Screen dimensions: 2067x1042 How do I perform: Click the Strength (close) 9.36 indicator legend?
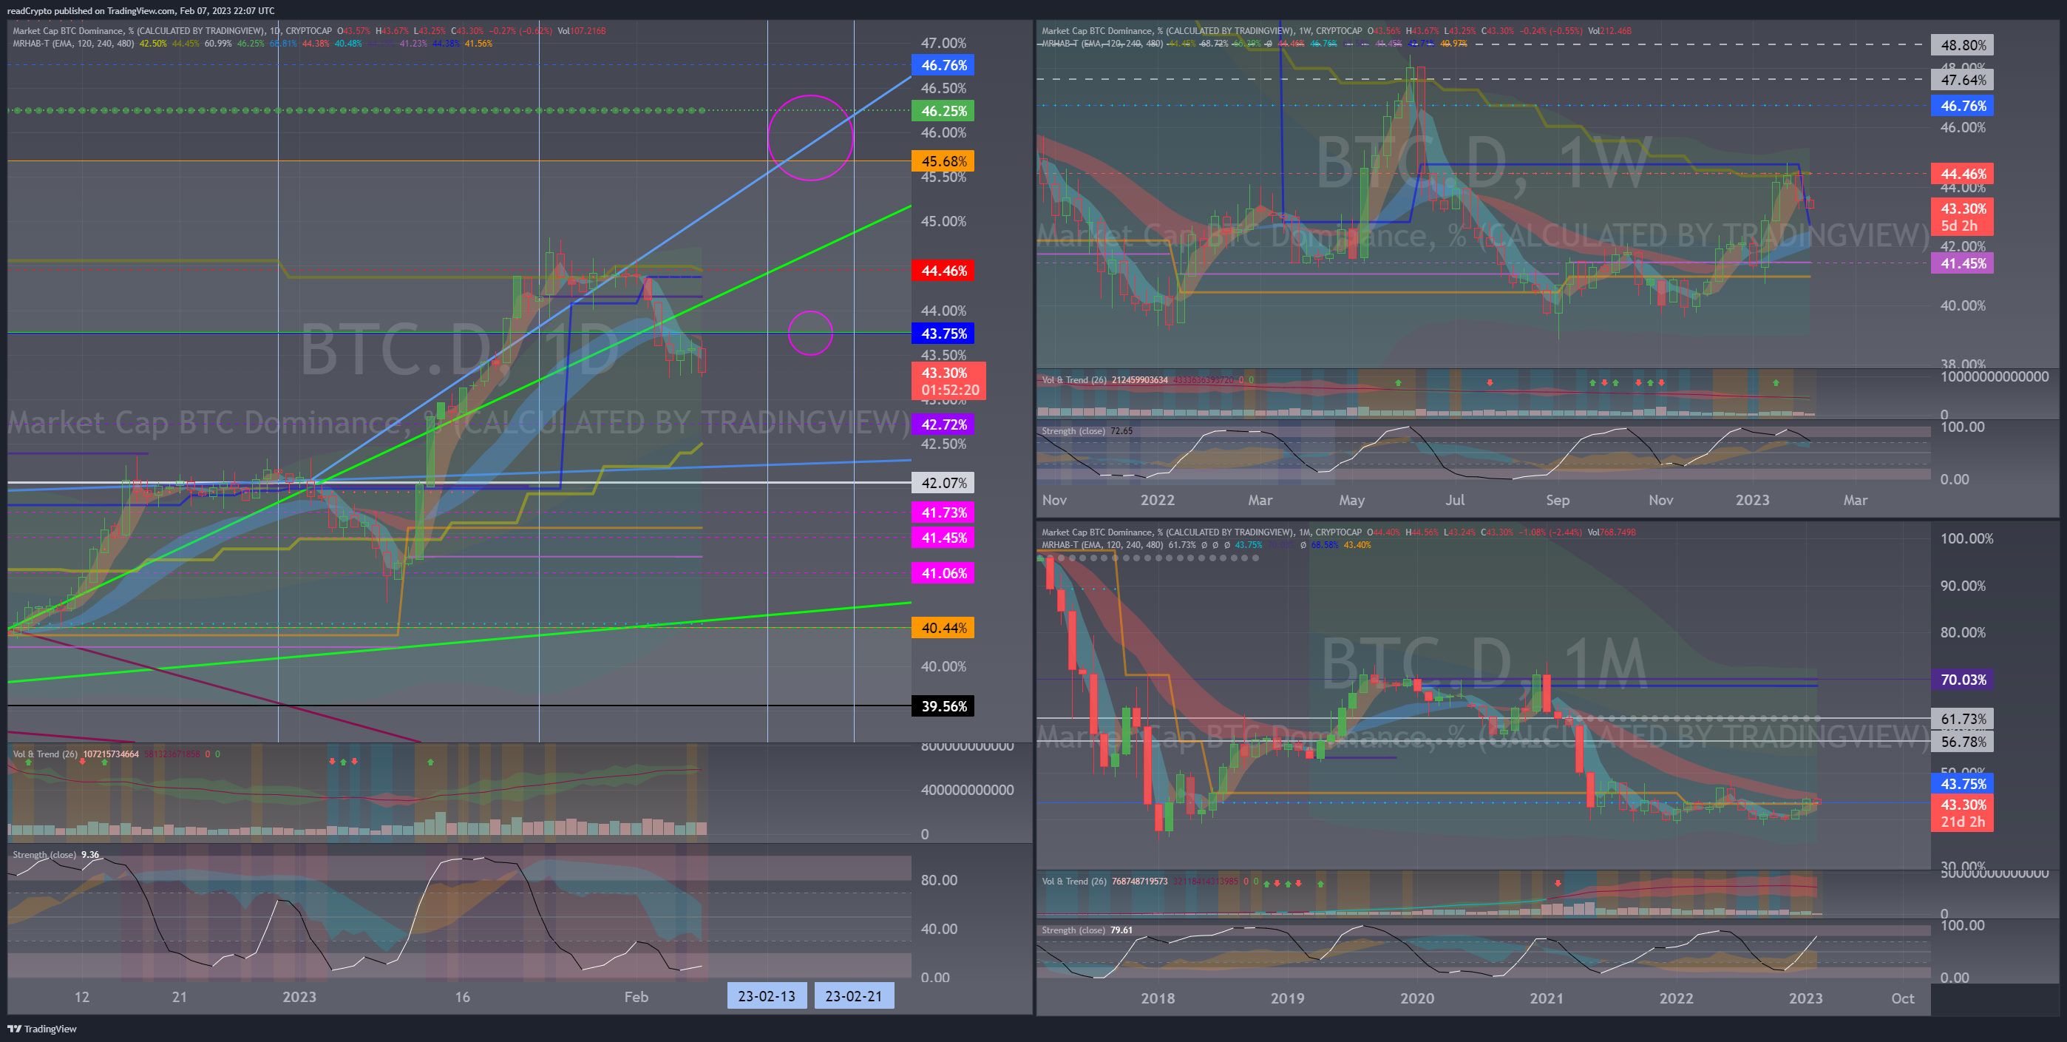(56, 854)
